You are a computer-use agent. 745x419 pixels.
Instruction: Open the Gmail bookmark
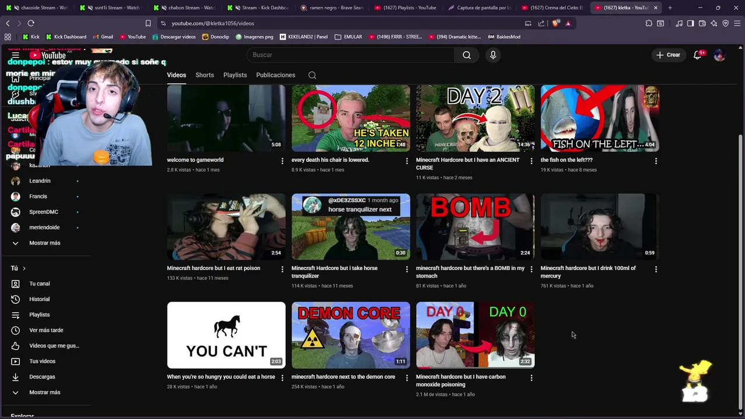click(x=102, y=37)
